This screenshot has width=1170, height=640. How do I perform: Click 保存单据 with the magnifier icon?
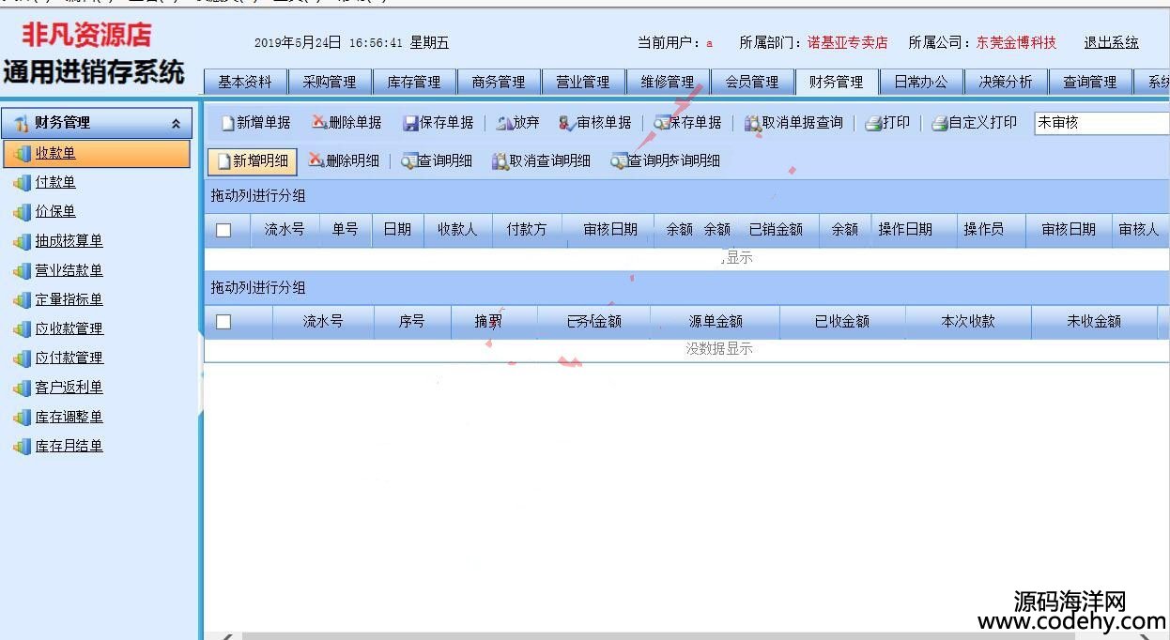(687, 122)
